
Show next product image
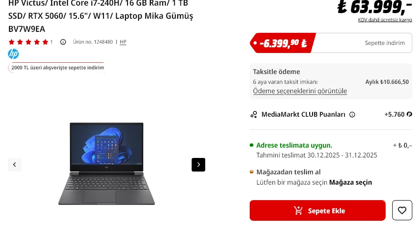click(x=198, y=165)
